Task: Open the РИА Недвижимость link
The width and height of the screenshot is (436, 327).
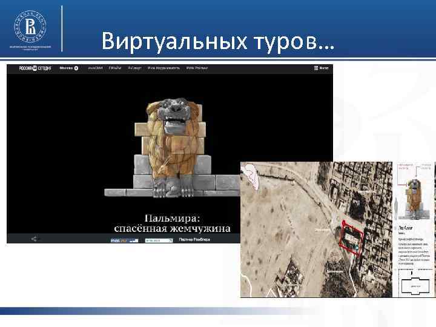Action: 163,68
